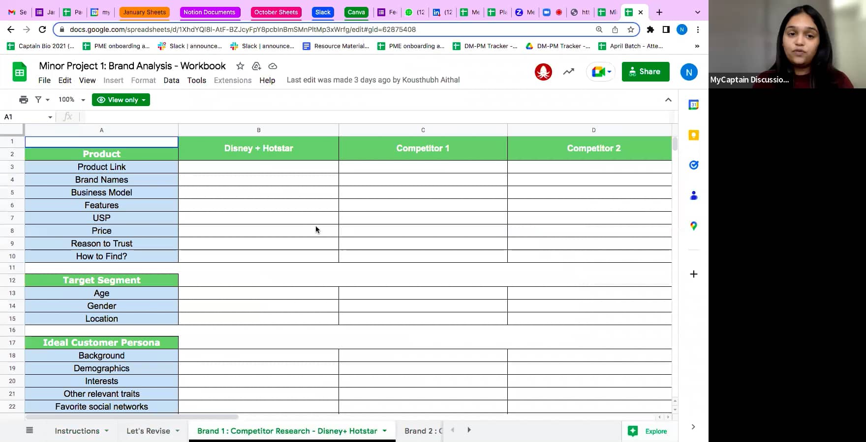
Task: Open a new browser tab
Action: [x=659, y=12]
